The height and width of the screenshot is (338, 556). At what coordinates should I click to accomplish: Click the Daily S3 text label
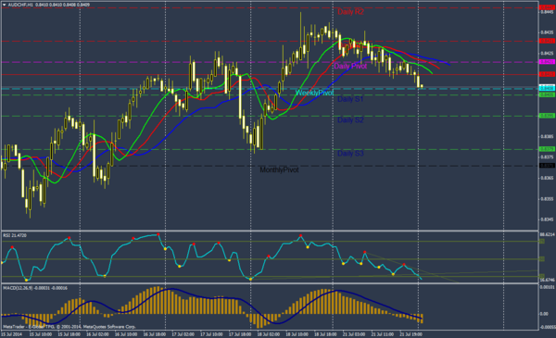(350, 154)
